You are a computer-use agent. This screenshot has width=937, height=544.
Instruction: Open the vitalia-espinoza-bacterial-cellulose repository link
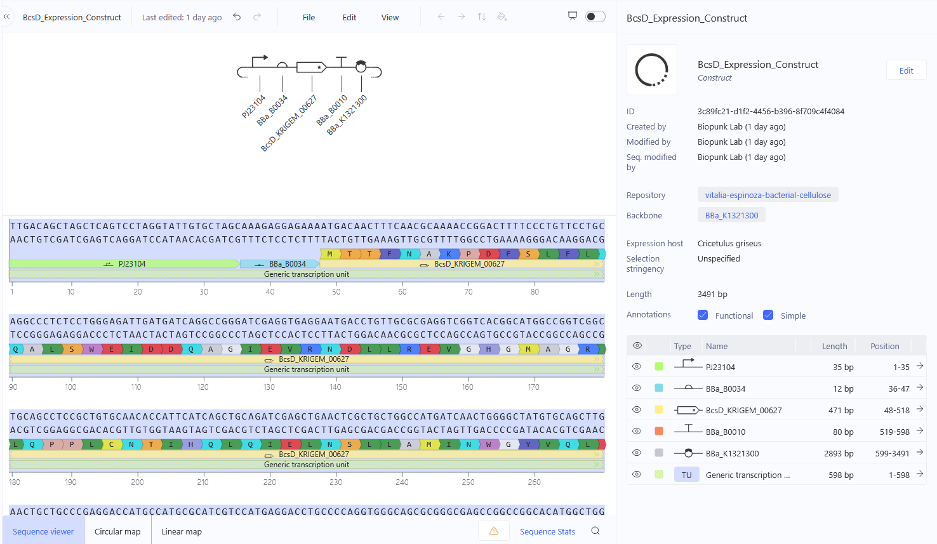[x=768, y=195]
